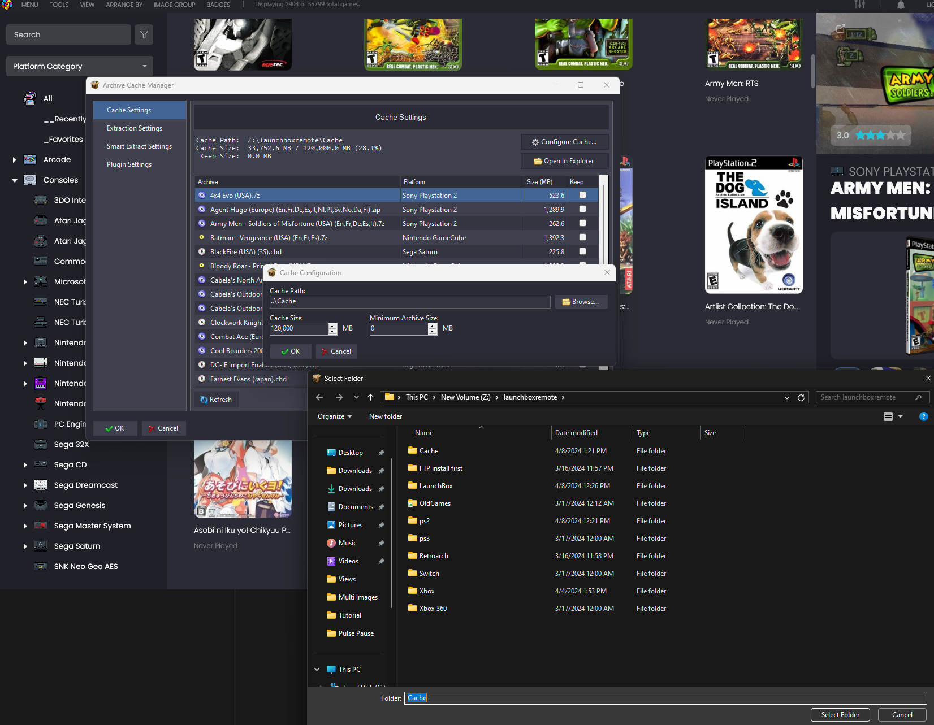
Task: Click the Cache Path input field
Action: [410, 302]
